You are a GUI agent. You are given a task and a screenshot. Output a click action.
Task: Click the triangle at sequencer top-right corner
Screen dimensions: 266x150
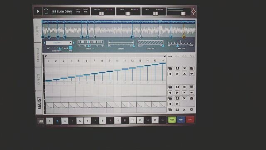pos(165,56)
